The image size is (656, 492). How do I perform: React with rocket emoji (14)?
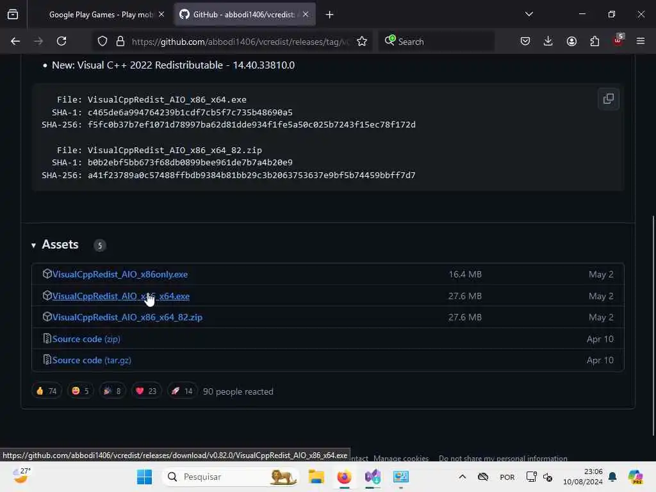point(182,391)
